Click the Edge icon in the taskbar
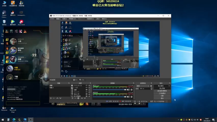The image size is (217, 122). 14,120
